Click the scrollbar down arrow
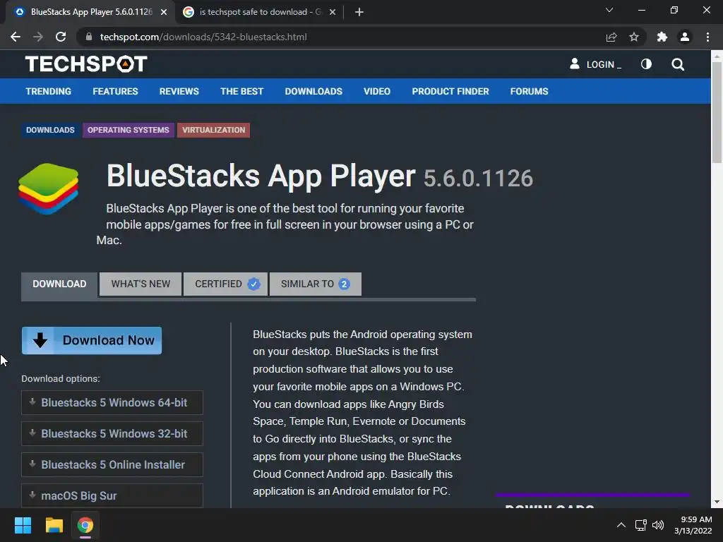This screenshot has width=723, height=542. point(717,502)
